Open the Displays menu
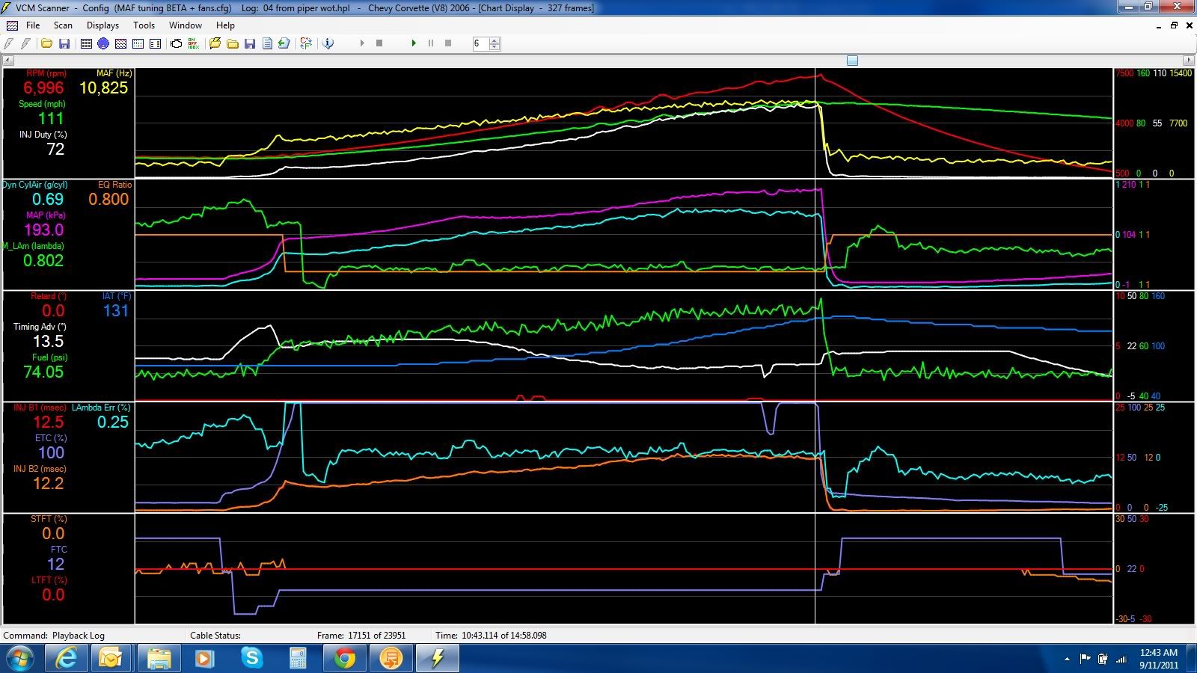The height and width of the screenshot is (673, 1197). click(102, 25)
